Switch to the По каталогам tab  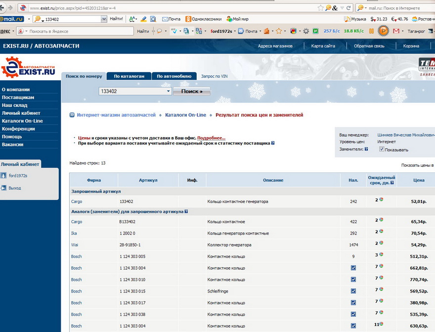(x=129, y=76)
